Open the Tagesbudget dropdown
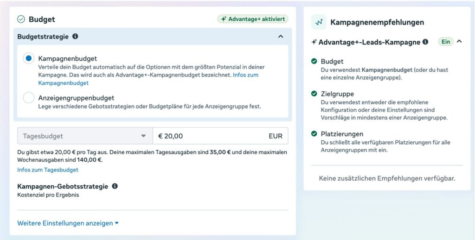This screenshot has width=475, height=240. (x=85, y=136)
